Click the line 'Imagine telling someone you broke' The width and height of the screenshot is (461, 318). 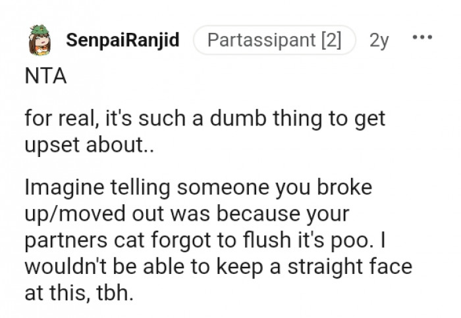coord(198,187)
